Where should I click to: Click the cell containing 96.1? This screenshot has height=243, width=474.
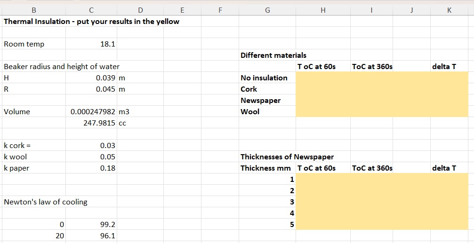[91, 236]
